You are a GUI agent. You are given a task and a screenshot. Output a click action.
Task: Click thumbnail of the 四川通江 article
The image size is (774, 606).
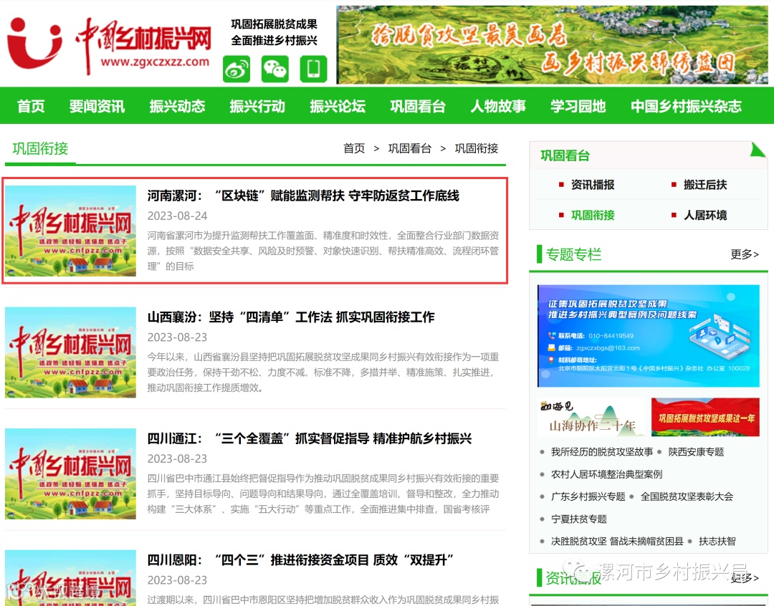70,473
